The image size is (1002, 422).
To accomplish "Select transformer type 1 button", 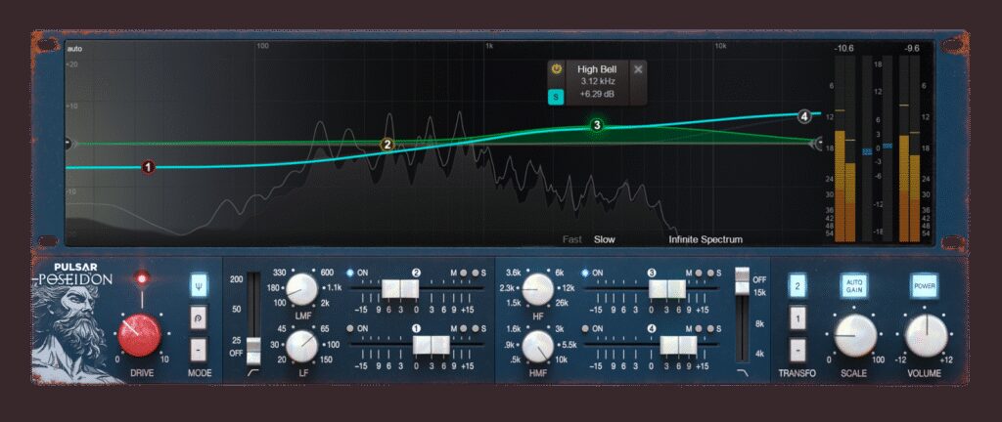I will [797, 318].
